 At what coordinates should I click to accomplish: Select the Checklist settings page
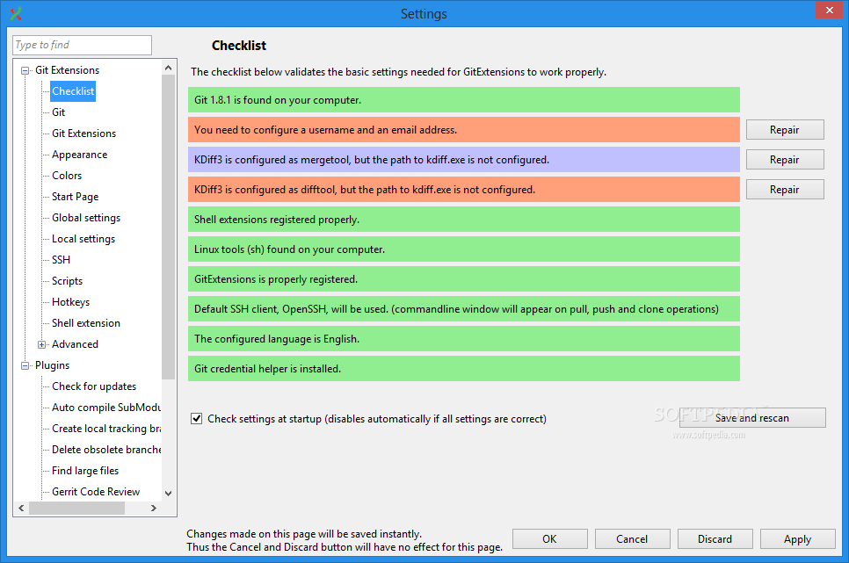click(x=73, y=90)
